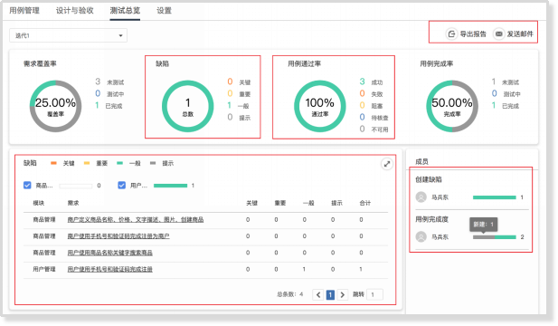
Task: Expand the 缺陷 panel with the arrows icon
Action: 387,164
